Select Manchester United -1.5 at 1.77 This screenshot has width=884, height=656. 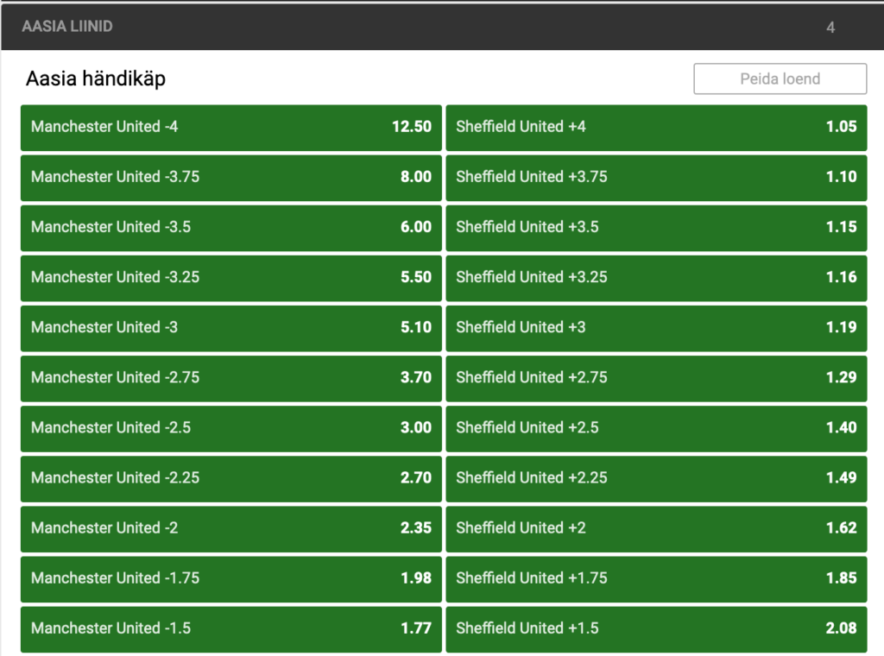[230, 628]
